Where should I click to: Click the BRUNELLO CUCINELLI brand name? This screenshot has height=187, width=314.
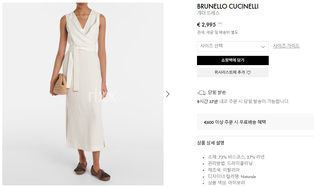pos(228,6)
